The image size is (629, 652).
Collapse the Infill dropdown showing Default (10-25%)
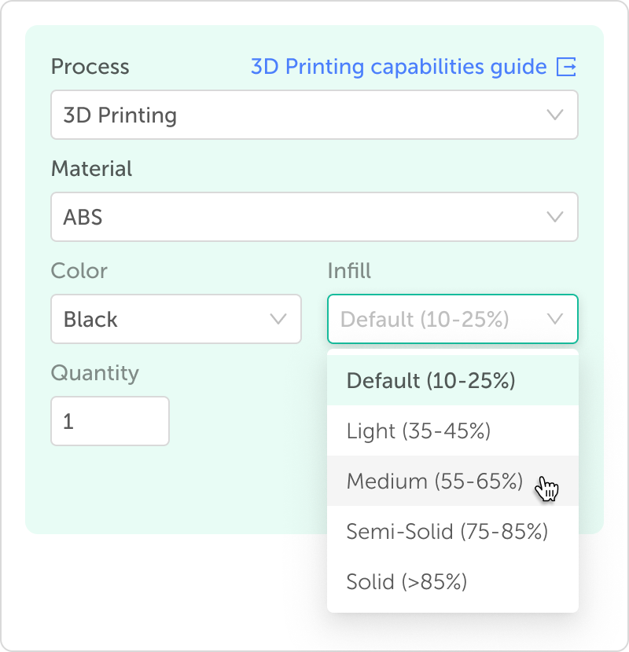point(452,319)
